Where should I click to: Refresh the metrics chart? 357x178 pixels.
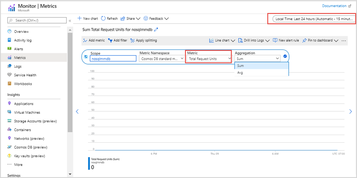pos(109,18)
